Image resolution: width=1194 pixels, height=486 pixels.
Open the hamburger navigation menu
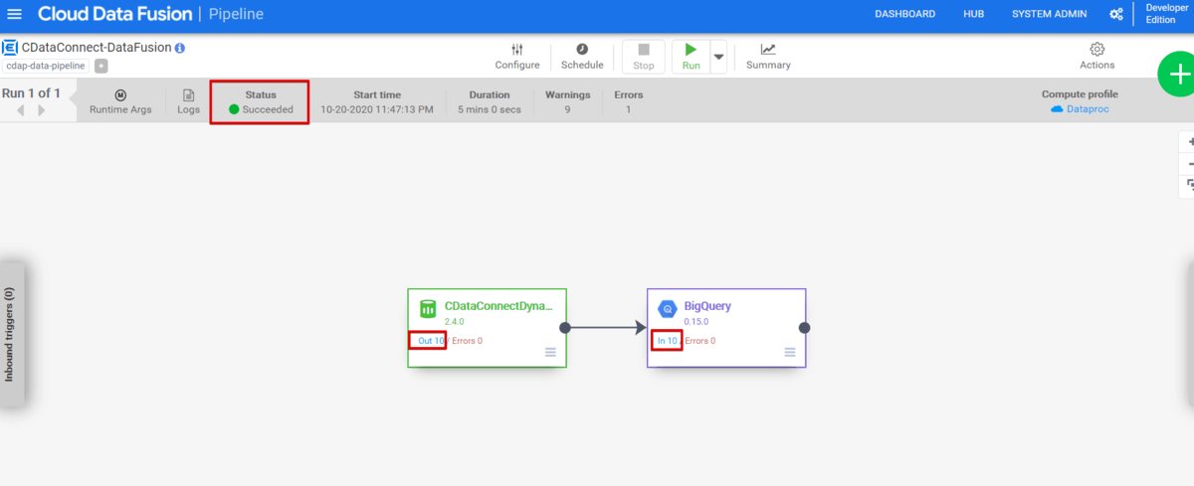tap(14, 14)
